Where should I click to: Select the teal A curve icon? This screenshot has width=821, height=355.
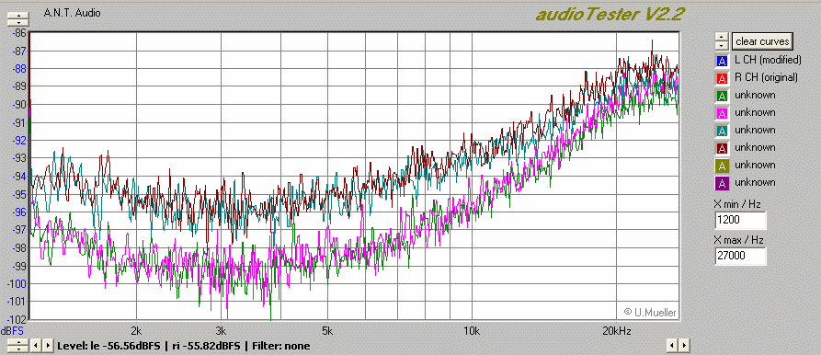click(x=722, y=131)
